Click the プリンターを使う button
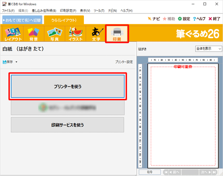This screenshot has width=223, height=176. click(x=68, y=86)
